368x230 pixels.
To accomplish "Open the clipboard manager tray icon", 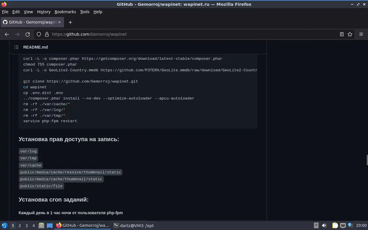I will coord(335,226).
